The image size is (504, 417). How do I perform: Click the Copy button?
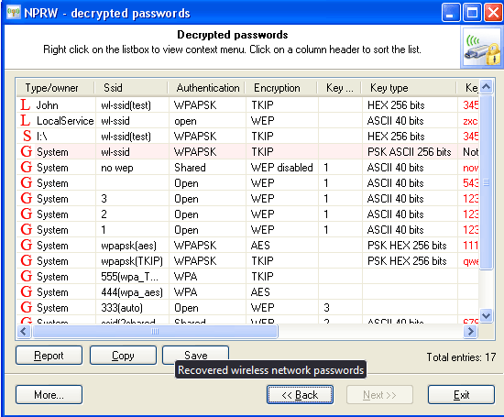[123, 356]
